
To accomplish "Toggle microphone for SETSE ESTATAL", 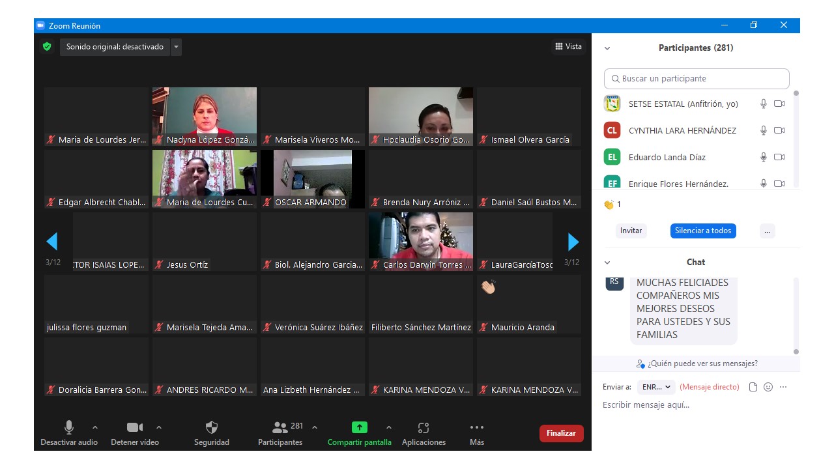I will pos(764,104).
